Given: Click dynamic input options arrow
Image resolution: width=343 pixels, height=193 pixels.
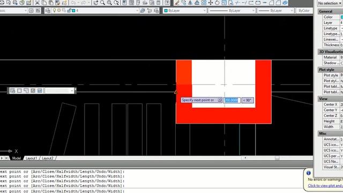Looking at the screenshot, I should tap(219, 100).
